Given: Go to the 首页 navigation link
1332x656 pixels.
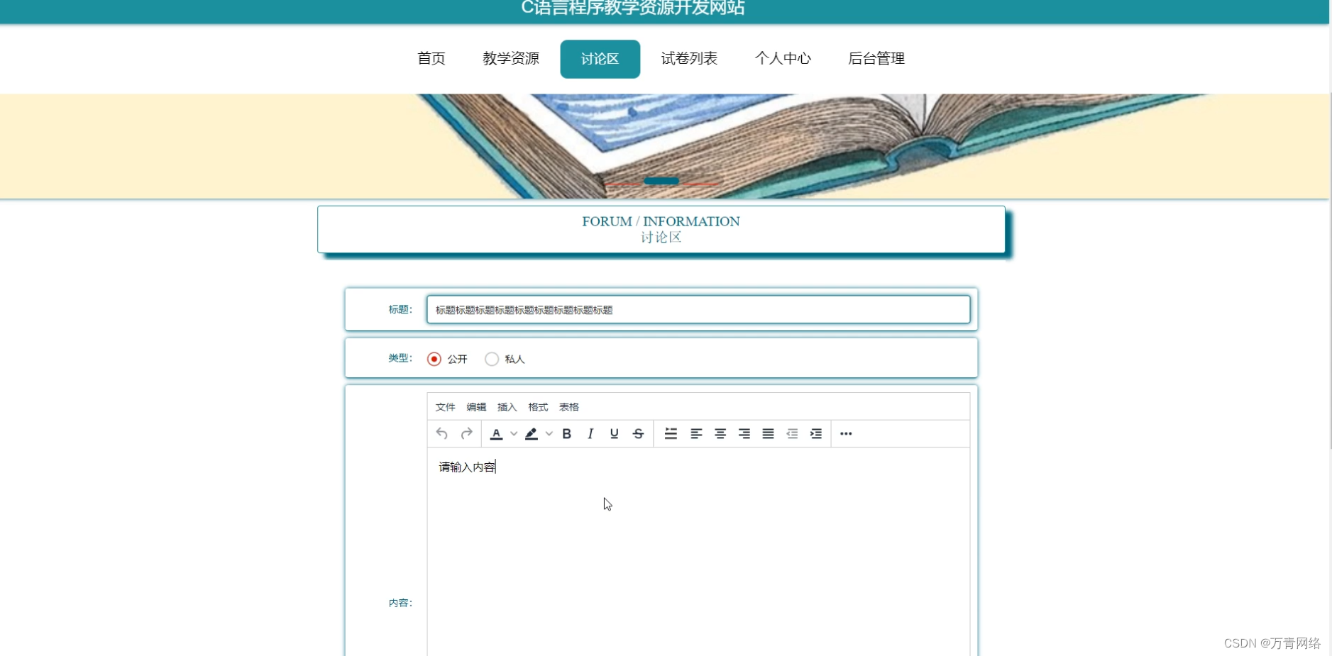Looking at the screenshot, I should point(431,59).
